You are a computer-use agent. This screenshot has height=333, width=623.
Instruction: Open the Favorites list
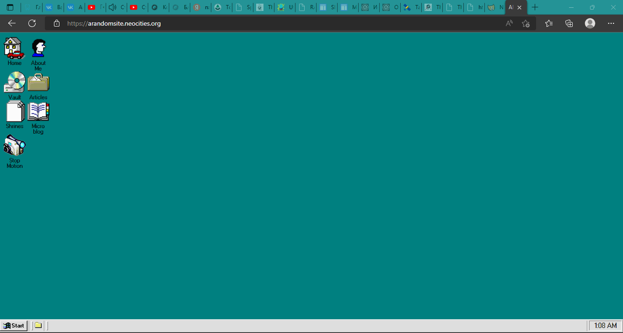click(x=549, y=23)
